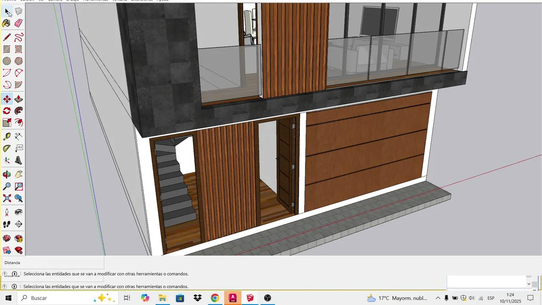Pick the Scale tool

click(7, 123)
